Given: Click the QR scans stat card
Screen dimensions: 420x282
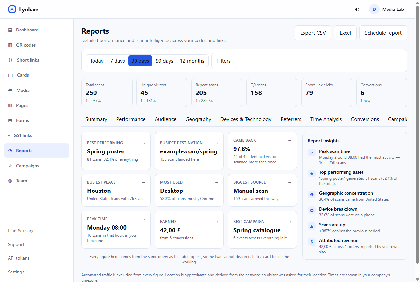Looking at the screenshot, I should tap(272, 92).
